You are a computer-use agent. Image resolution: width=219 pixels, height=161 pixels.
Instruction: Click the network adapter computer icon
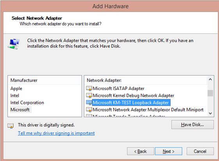[14, 44]
